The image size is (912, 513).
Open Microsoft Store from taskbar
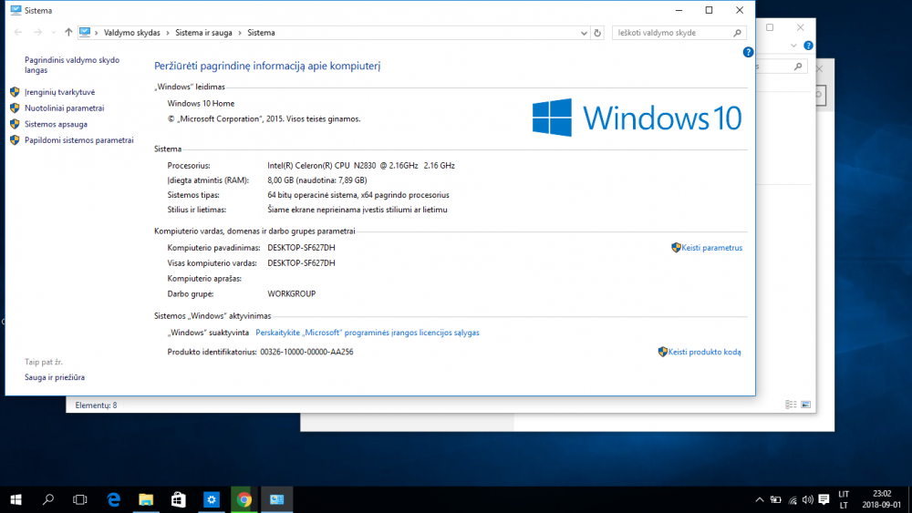(179, 499)
